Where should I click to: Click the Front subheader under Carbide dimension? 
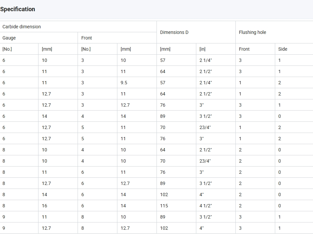[x=117, y=38]
